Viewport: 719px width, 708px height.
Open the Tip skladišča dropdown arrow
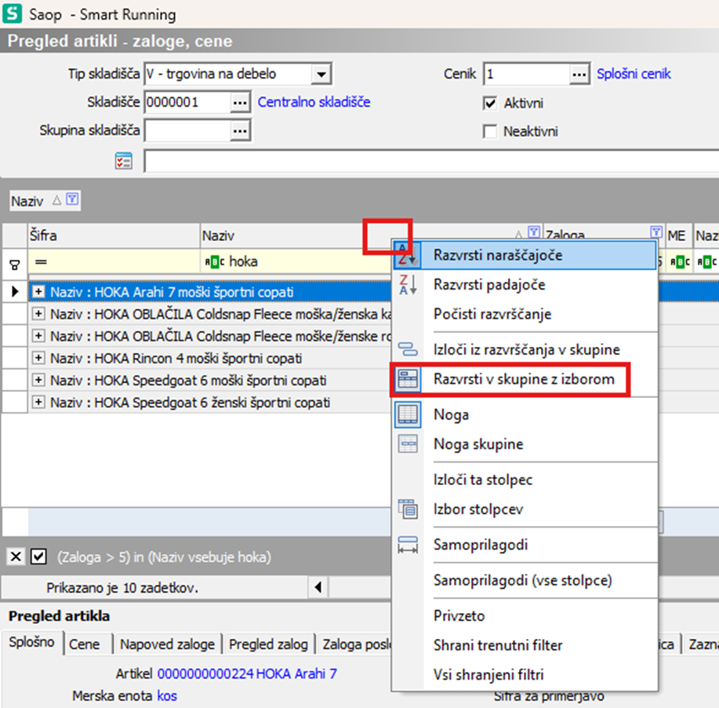321,74
